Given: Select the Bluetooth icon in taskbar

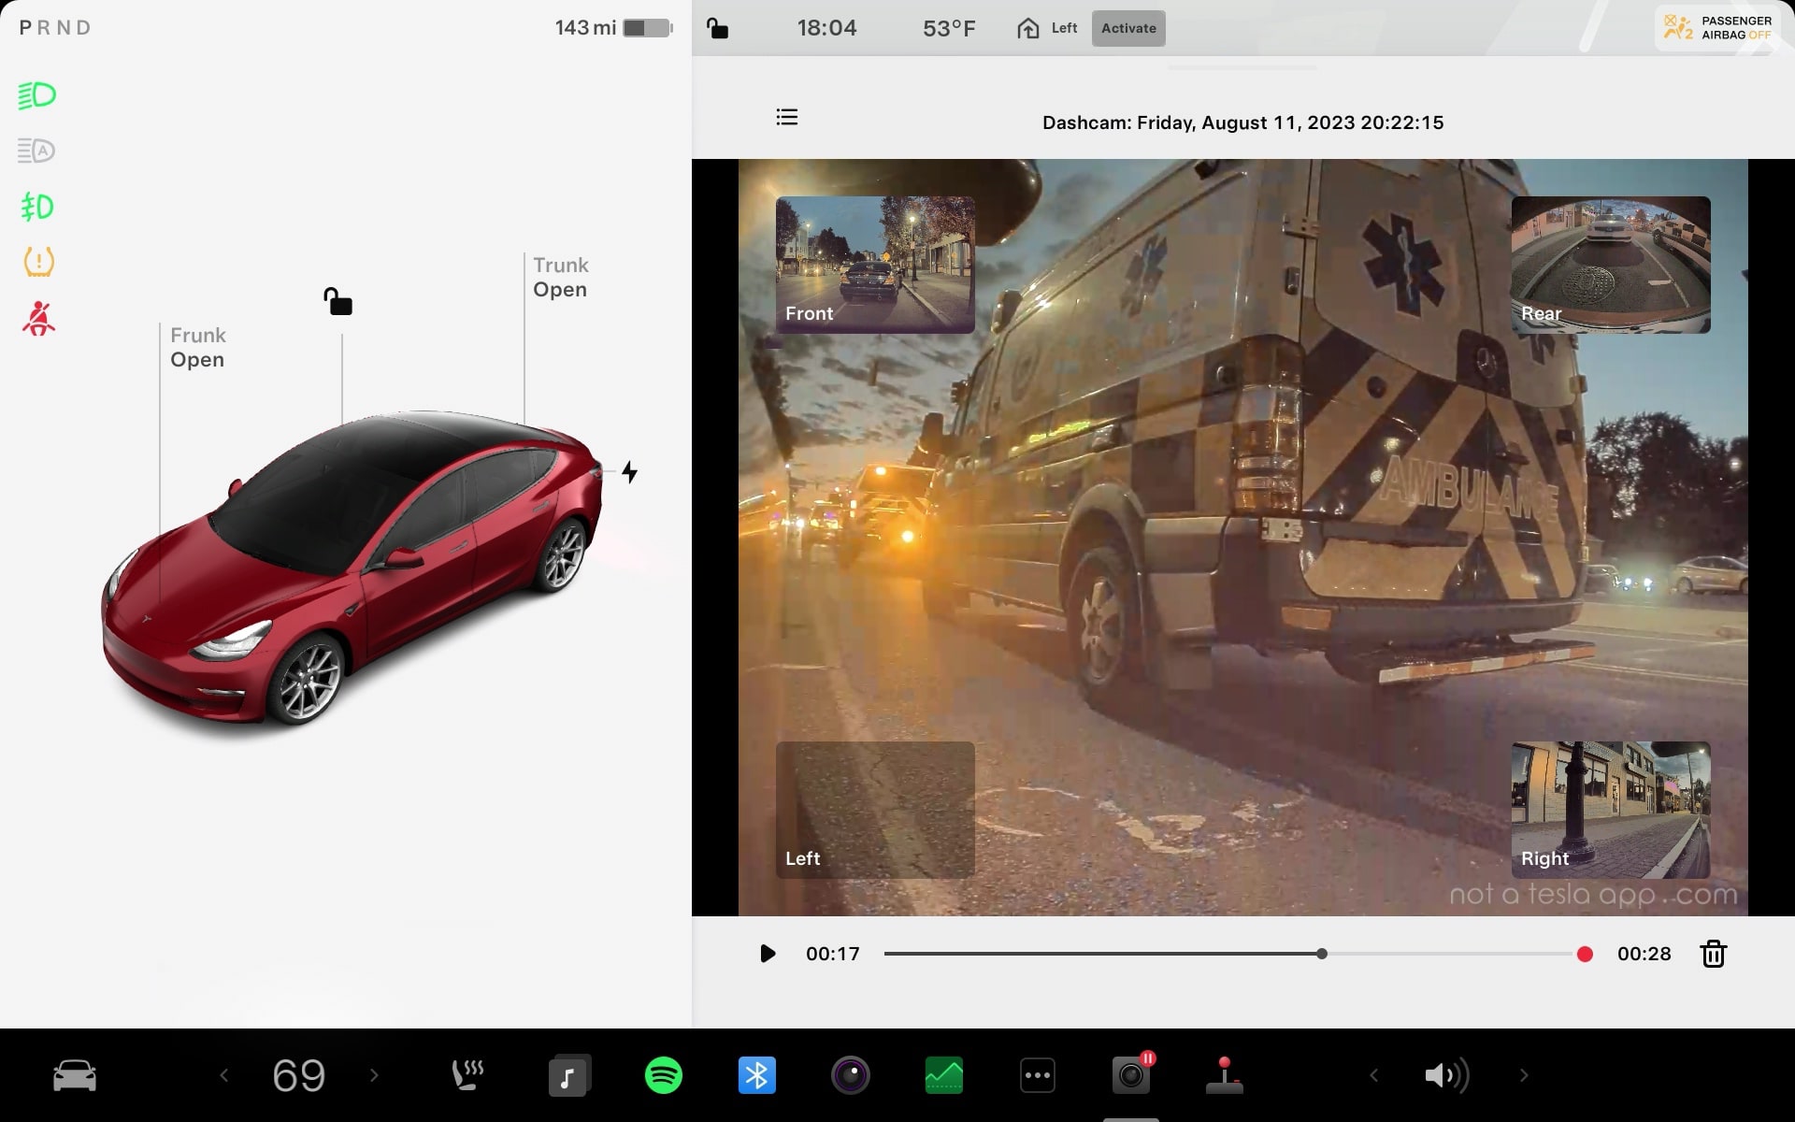Looking at the screenshot, I should click(x=756, y=1074).
